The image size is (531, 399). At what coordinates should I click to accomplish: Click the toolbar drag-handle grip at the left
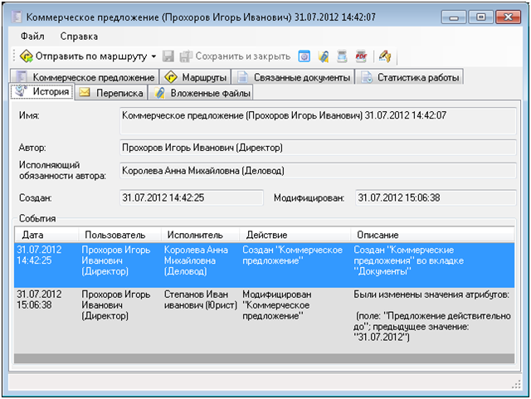point(14,56)
